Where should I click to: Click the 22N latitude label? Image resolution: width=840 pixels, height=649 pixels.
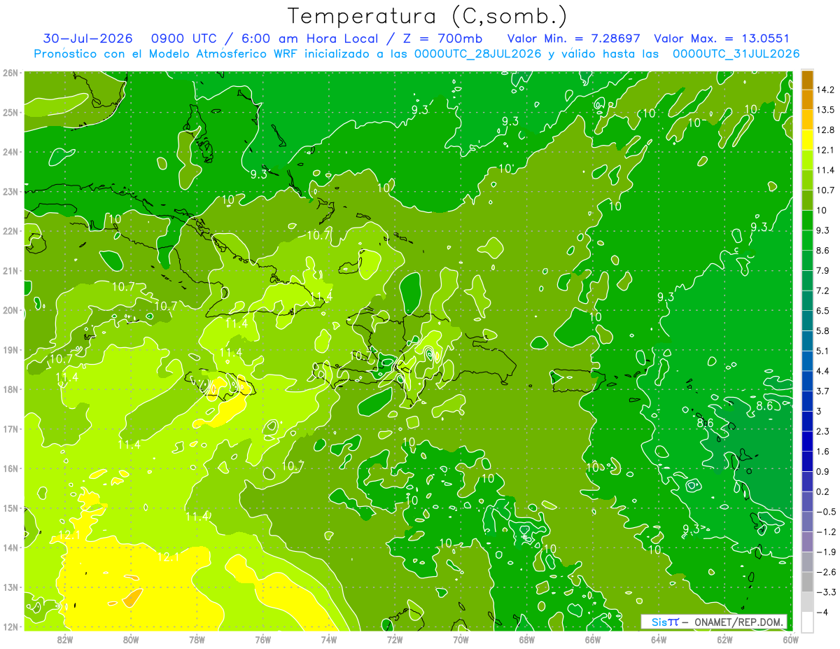(10, 231)
